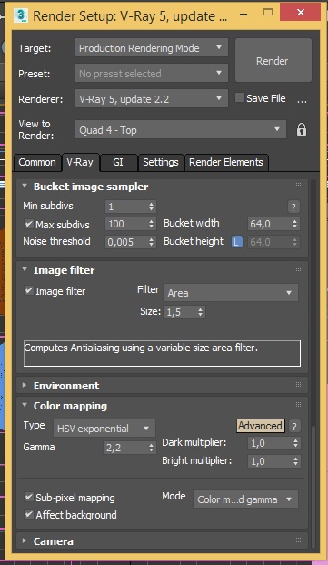Image resolution: width=328 pixels, height=565 pixels.
Task: Open the Settings tab
Action: pos(161,163)
